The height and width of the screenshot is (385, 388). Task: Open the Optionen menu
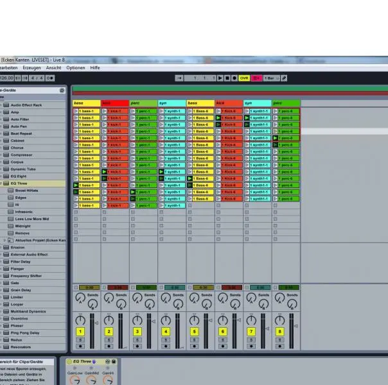[x=75, y=67]
